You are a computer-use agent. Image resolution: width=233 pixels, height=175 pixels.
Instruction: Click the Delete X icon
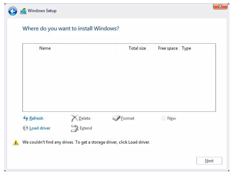coord(74,118)
